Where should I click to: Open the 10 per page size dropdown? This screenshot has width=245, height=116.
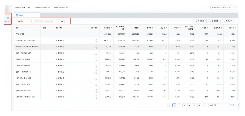pos(214,105)
